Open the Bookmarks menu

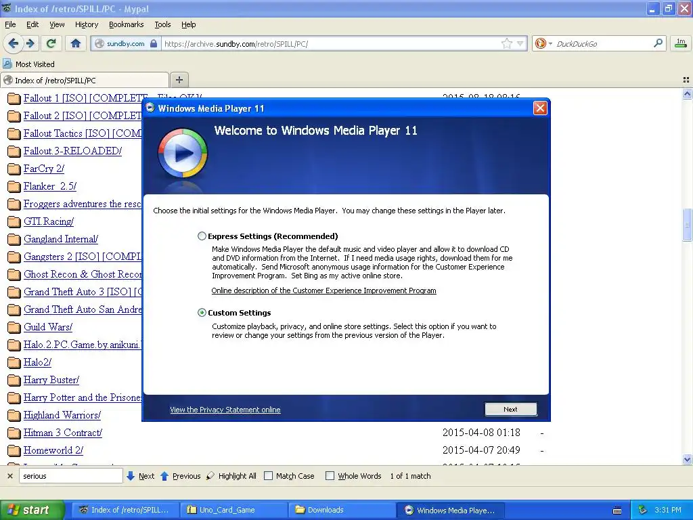(x=126, y=24)
